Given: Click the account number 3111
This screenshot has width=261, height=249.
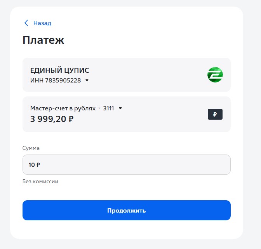Looking at the screenshot, I should [x=108, y=108].
